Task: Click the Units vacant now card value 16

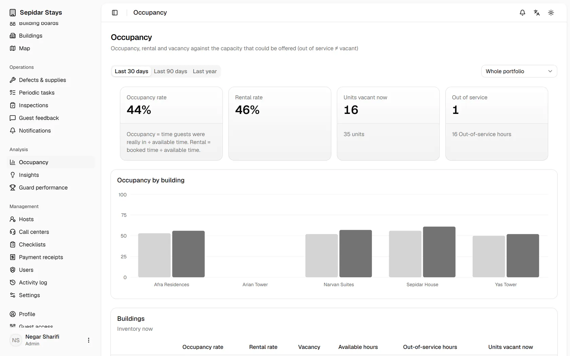Action: tap(351, 110)
